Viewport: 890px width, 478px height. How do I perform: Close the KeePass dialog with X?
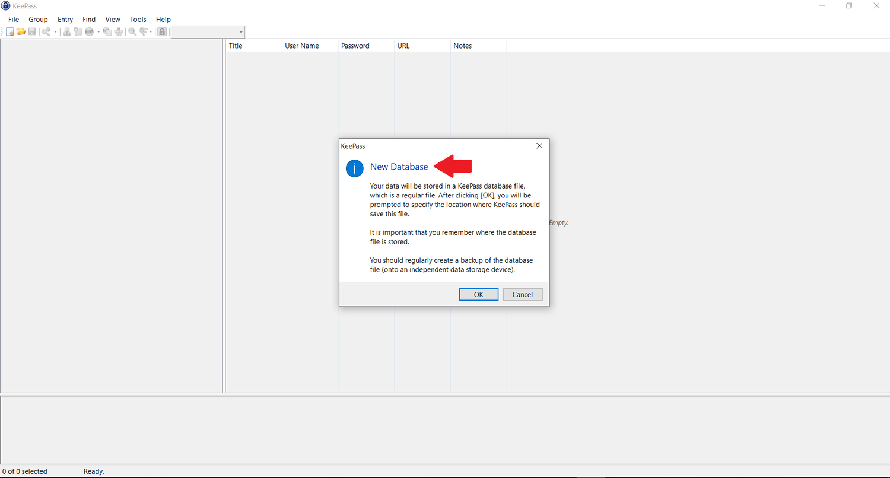tap(539, 146)
